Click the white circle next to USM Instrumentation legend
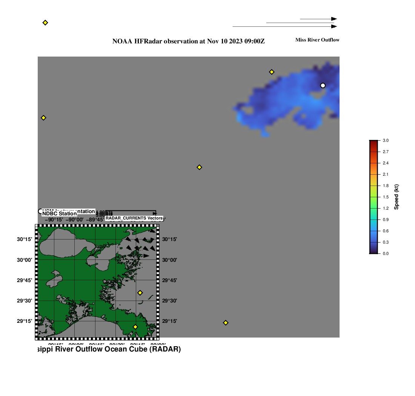Image resolution: width=415 pixels, height=396 pixels. [40, 211]
